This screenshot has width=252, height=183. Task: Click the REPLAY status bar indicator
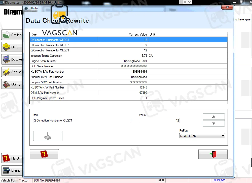pyautogui.click(x=219, y=180)
